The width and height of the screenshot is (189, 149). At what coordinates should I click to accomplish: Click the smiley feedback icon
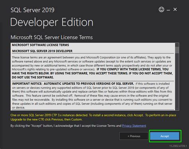coord(161,10)
